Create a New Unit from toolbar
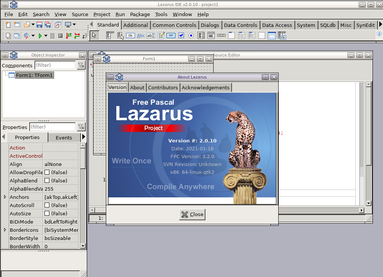The image size is (383, 277). [x=8, y=25]
